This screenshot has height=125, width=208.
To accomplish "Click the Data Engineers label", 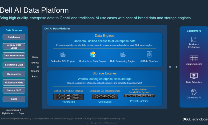I will [194, 64].
